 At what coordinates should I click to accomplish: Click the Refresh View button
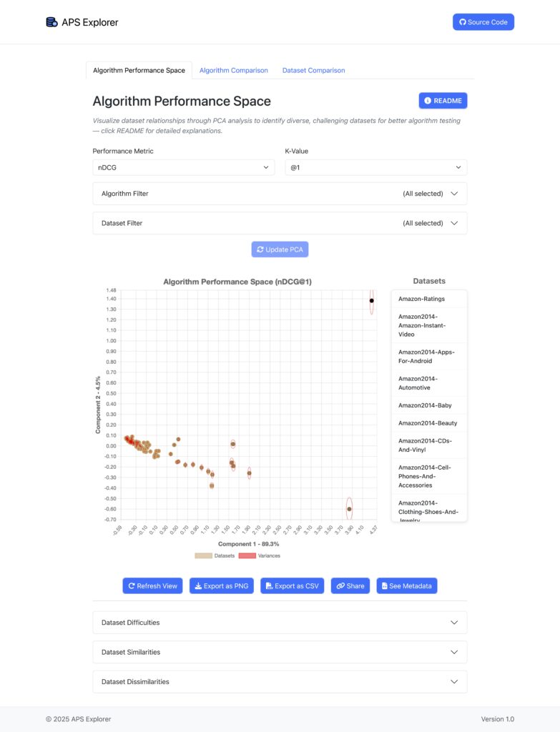tap(152, 586)
